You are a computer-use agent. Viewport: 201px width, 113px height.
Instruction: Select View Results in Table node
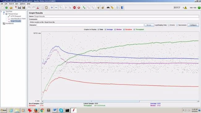18,19
